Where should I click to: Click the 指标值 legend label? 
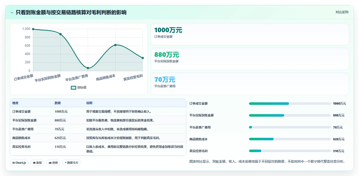[x=82, y=87]
